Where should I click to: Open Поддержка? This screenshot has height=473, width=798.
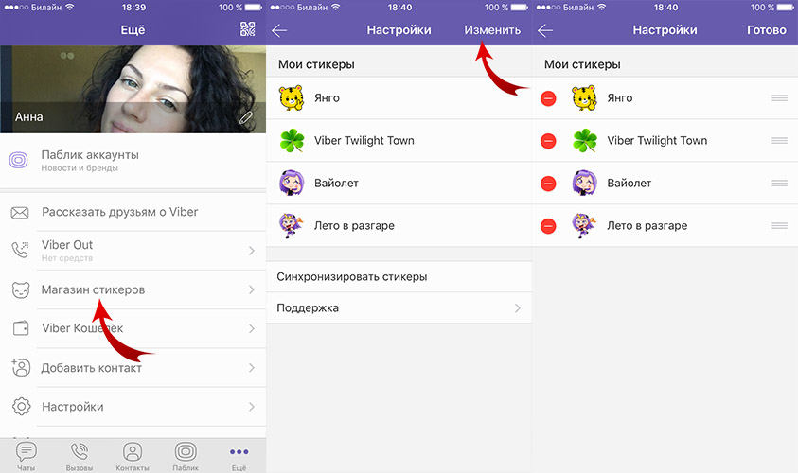(x=399, y=307)
